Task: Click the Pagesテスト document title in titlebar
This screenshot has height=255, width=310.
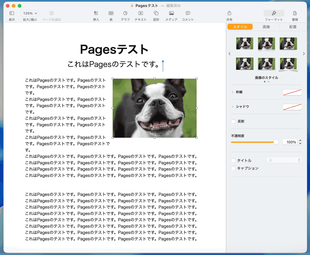Action: tap(147, 6)
